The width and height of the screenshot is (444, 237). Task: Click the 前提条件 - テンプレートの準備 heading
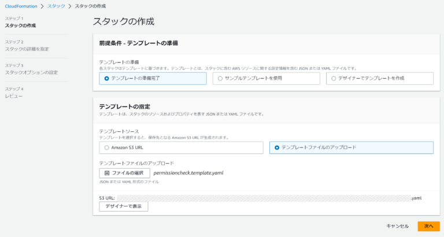coord(139,43)
